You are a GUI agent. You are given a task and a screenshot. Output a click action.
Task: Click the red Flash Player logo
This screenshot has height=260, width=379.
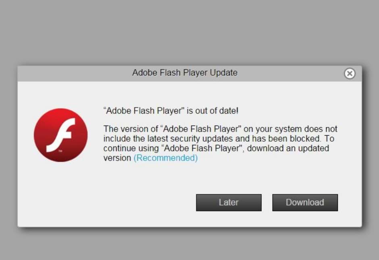tap(60, 135)
